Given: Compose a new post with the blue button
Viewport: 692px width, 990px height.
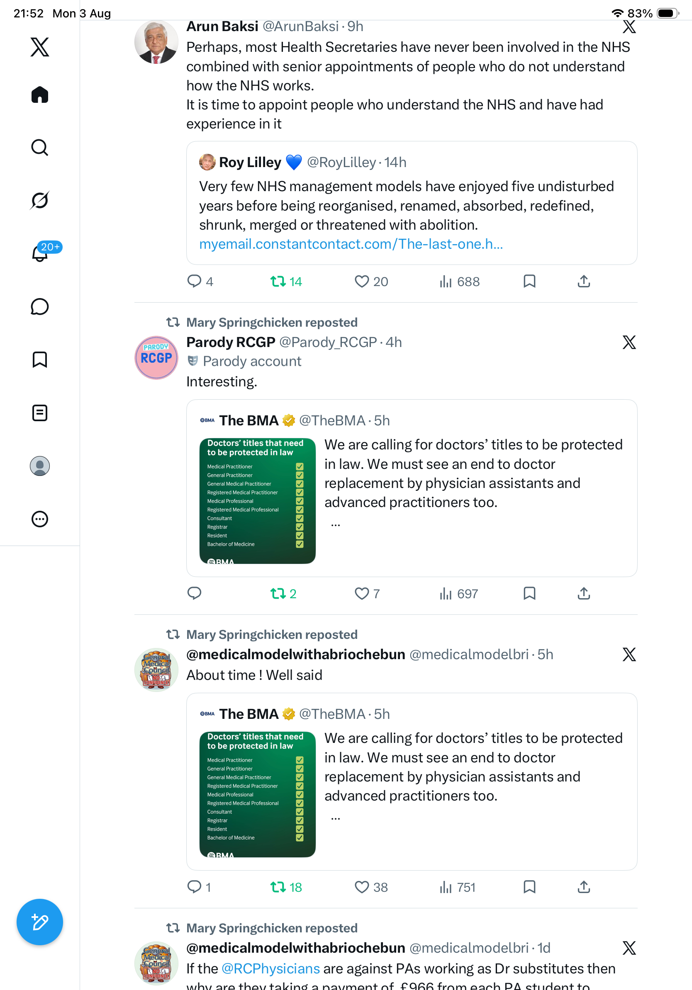Looking at the screenshot, I should tap(40, 922).
